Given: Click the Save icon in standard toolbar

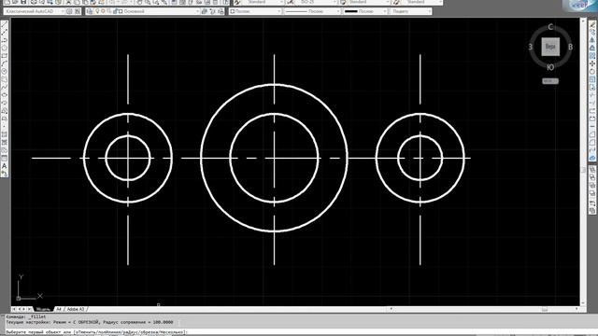Looking at the screenshot, I should click(x=23, y=2).
